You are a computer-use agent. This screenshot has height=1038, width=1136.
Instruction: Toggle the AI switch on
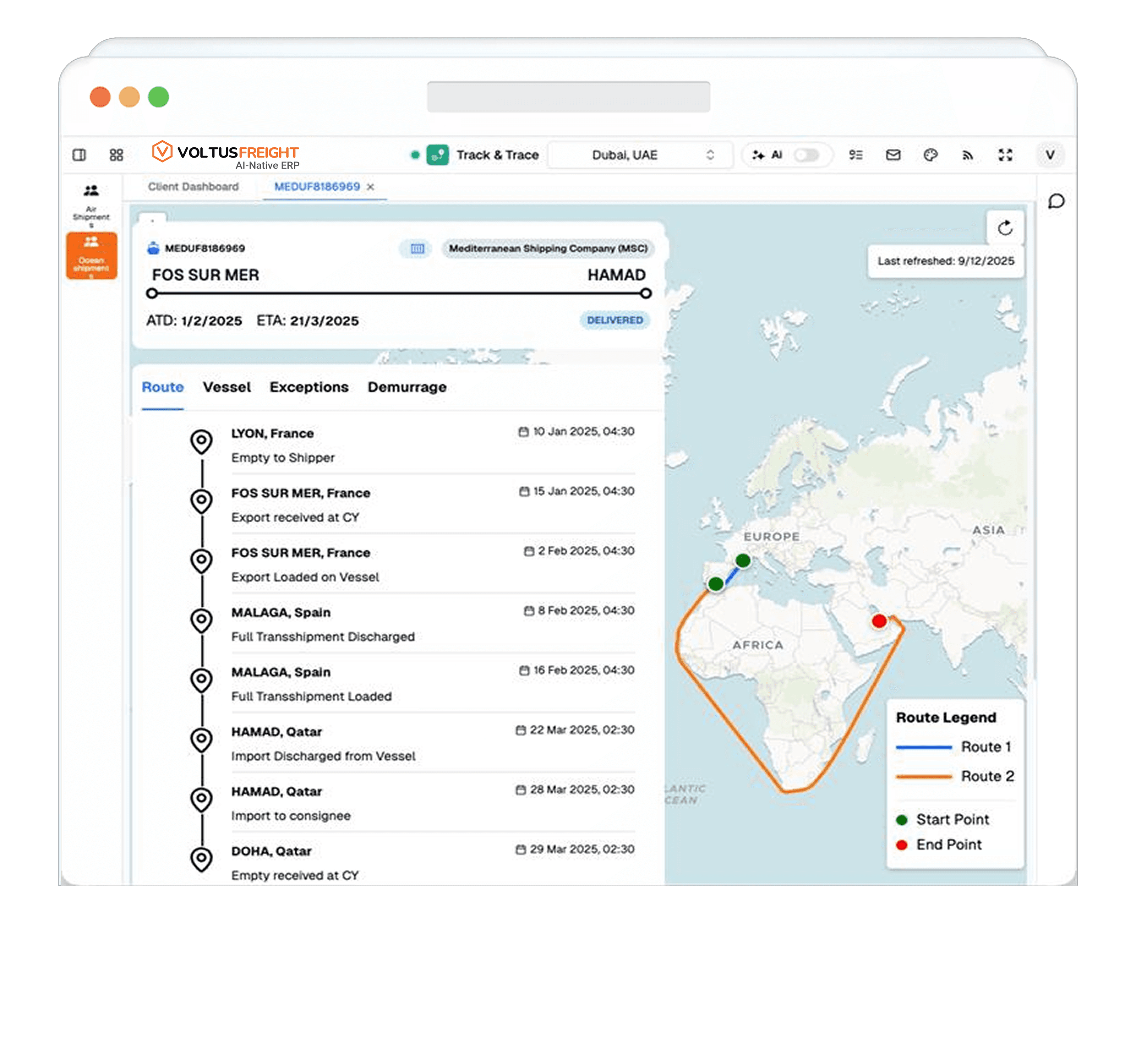tap(806, 155)
